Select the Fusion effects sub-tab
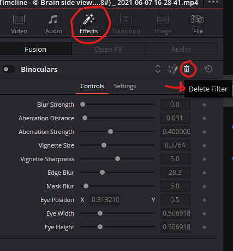This screenshot has width=233, height=251. 35,49
